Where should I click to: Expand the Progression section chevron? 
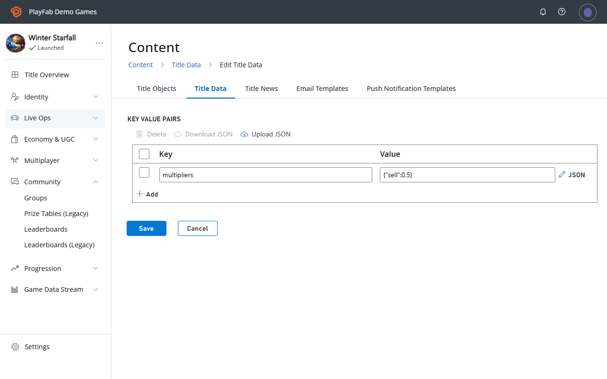(x=96, y=269)
